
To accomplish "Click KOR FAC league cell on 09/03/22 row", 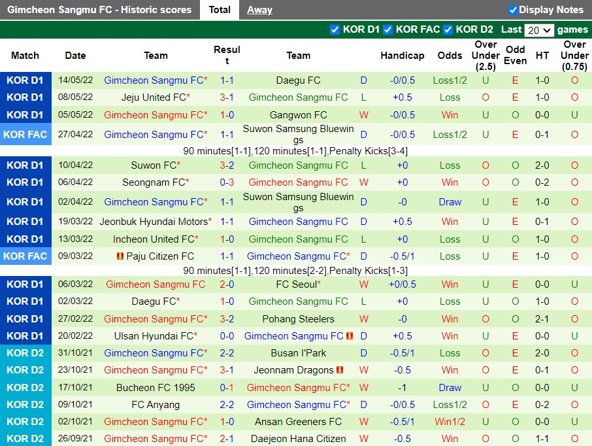I will [25, 256].
